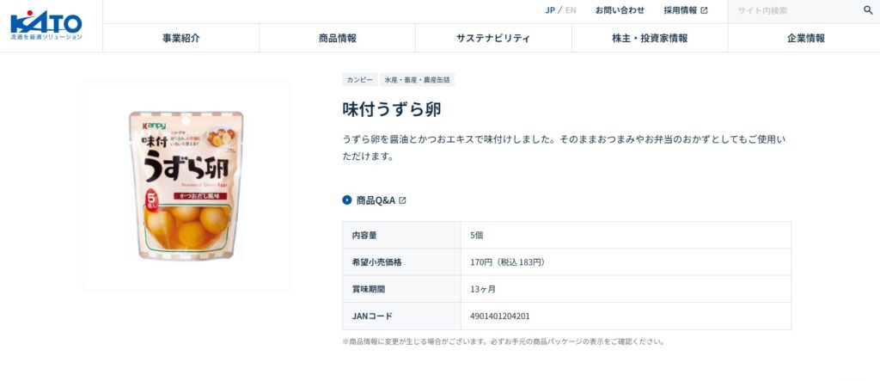
Task: Open the お問い合わせ contact link
Action: [620, 11]
